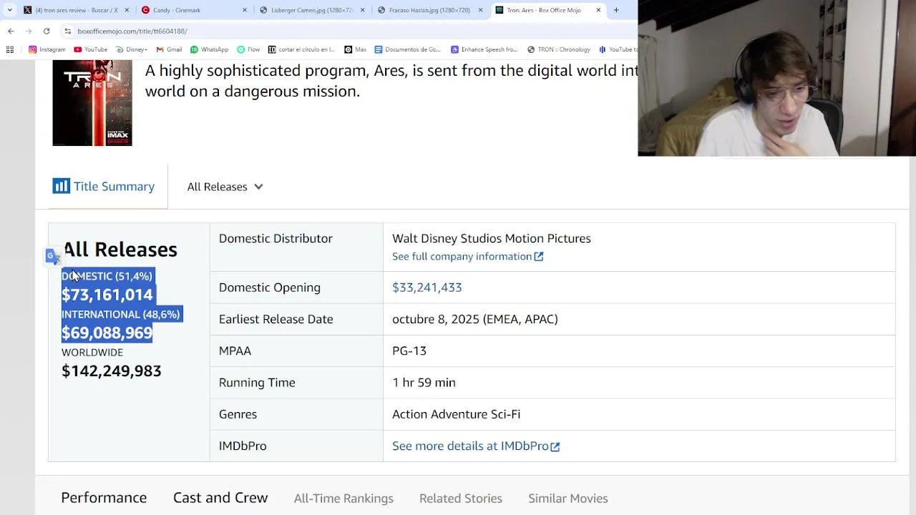
Task: Switch to the 'tron ares review - Buscar / X' tab
Action: (76, 10)
